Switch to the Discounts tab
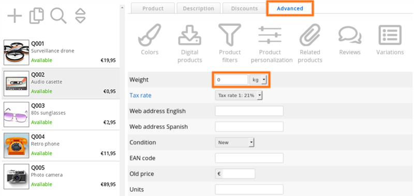Viewport: 414px width, 196px height. tap(244, 8)
